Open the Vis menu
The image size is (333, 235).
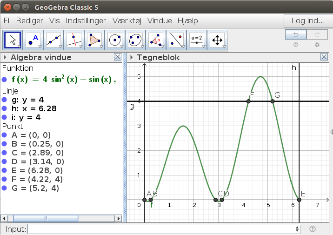point(54,20)
